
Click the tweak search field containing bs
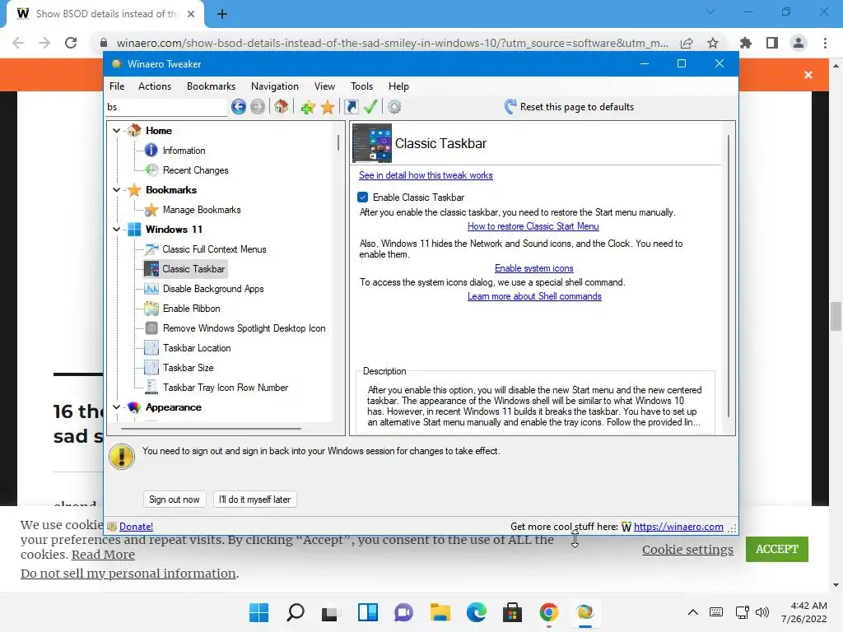[x=166, y=107]
